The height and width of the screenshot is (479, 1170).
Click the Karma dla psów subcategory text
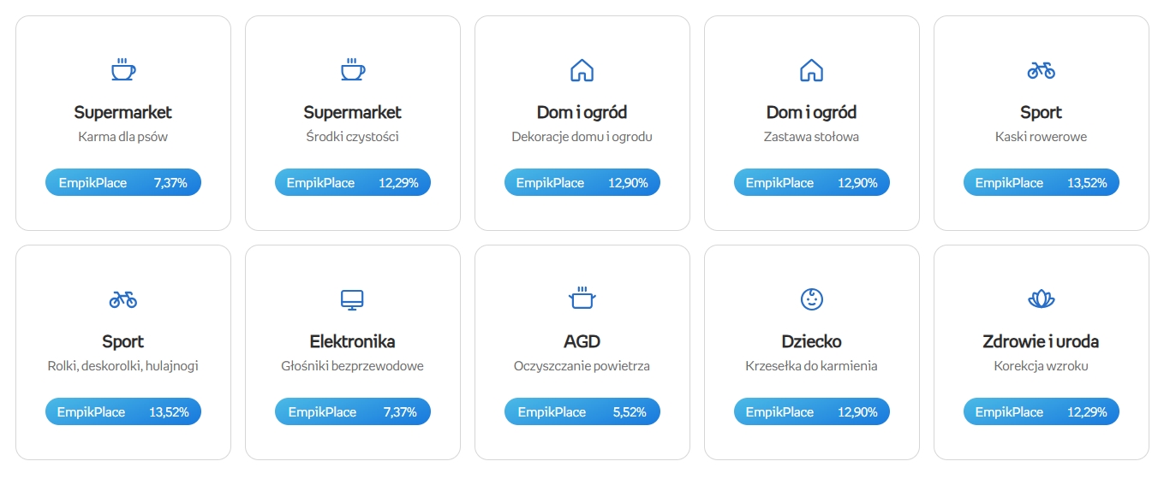(x=123, y=137)
